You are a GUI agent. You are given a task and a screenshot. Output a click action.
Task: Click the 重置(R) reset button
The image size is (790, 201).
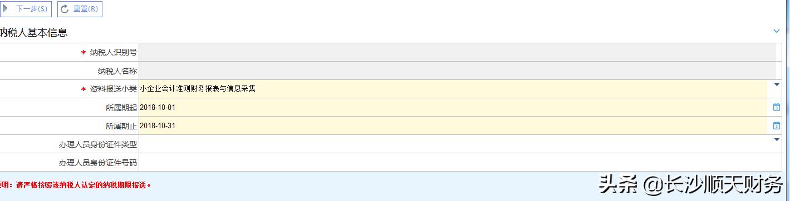[x=80, y=9]
